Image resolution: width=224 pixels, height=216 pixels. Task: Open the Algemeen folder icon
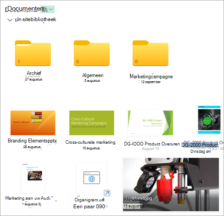[x=92, y=53]
